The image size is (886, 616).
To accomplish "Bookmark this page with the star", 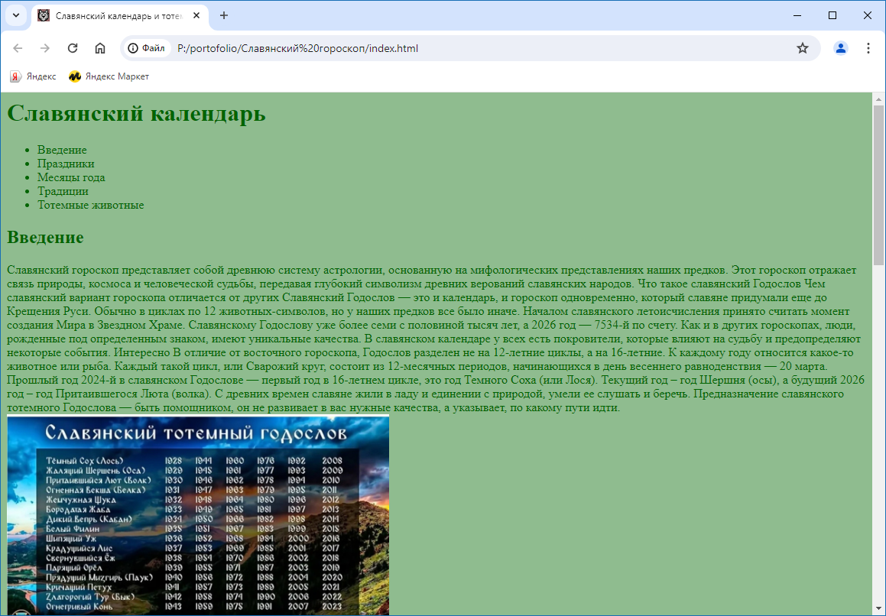I will 802,48.
